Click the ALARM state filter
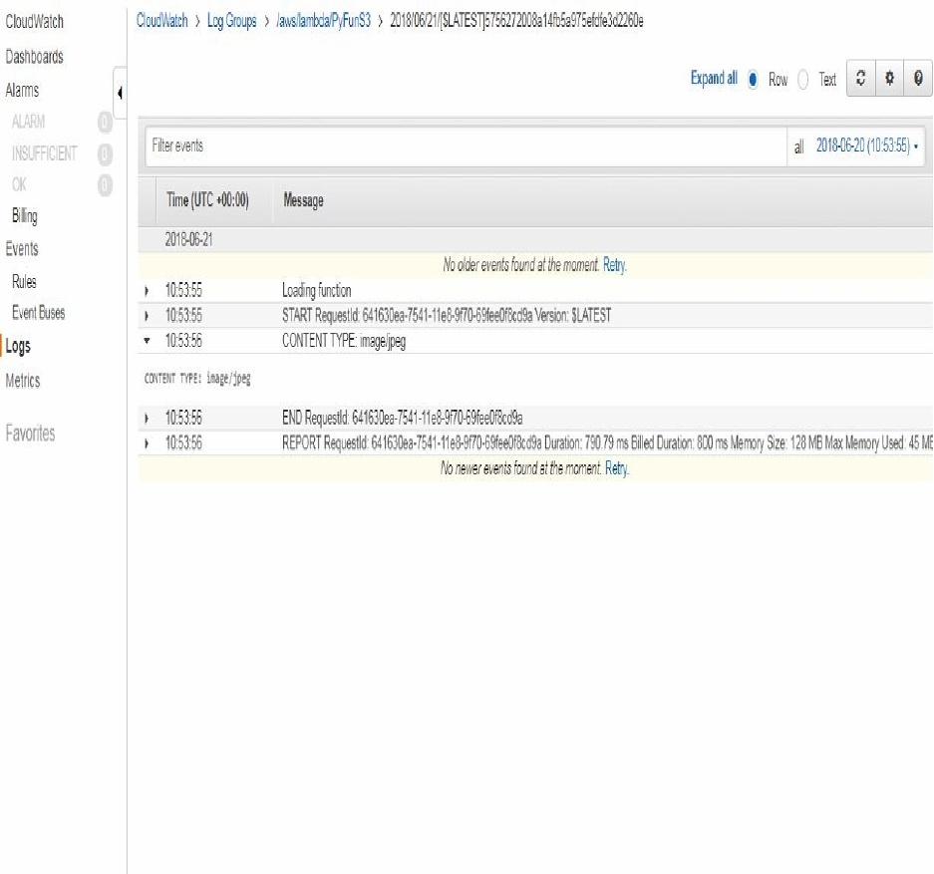The width and height of the screenshot is (934, 874). pos(28,122)
